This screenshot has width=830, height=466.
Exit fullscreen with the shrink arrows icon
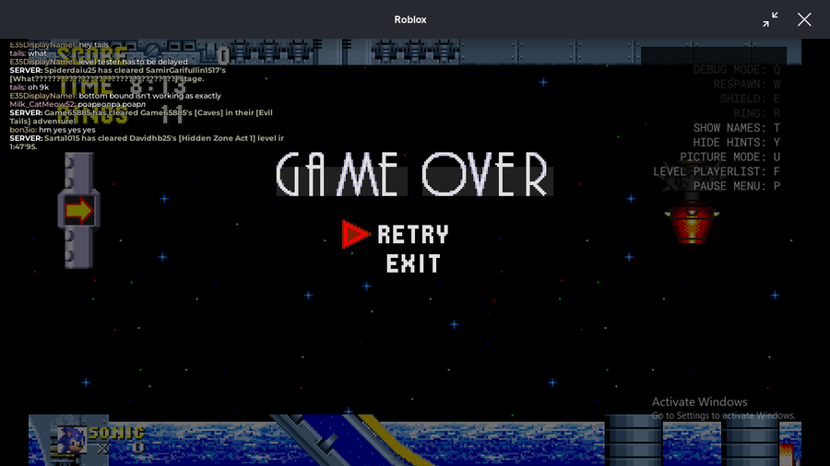pyautogui.click(x=770, y=19)
